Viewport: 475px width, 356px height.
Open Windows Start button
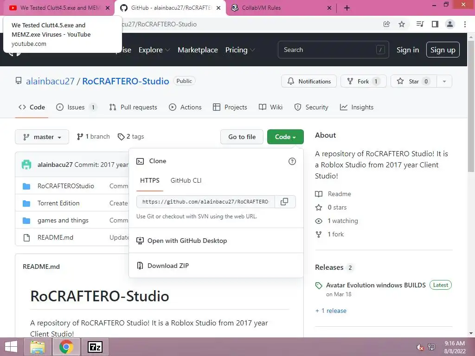[11, 347]
